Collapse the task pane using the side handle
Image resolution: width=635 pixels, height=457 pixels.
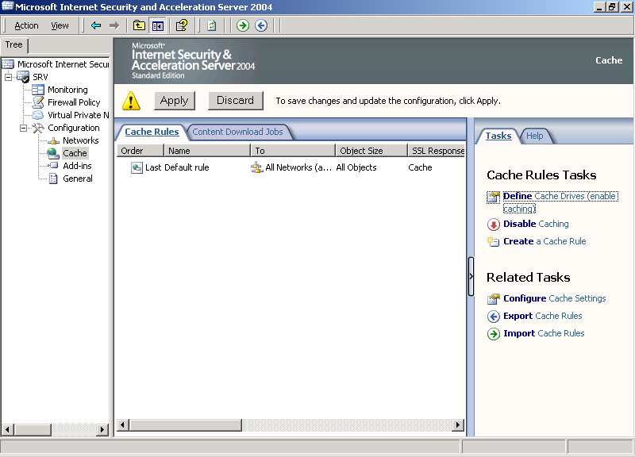(x=471, y=276)
